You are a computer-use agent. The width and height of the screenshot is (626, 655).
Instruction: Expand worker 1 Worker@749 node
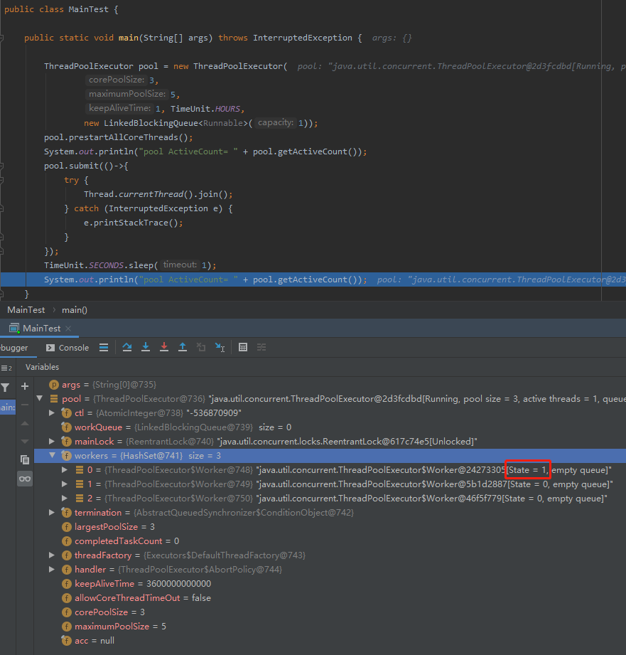pos(64,484)
